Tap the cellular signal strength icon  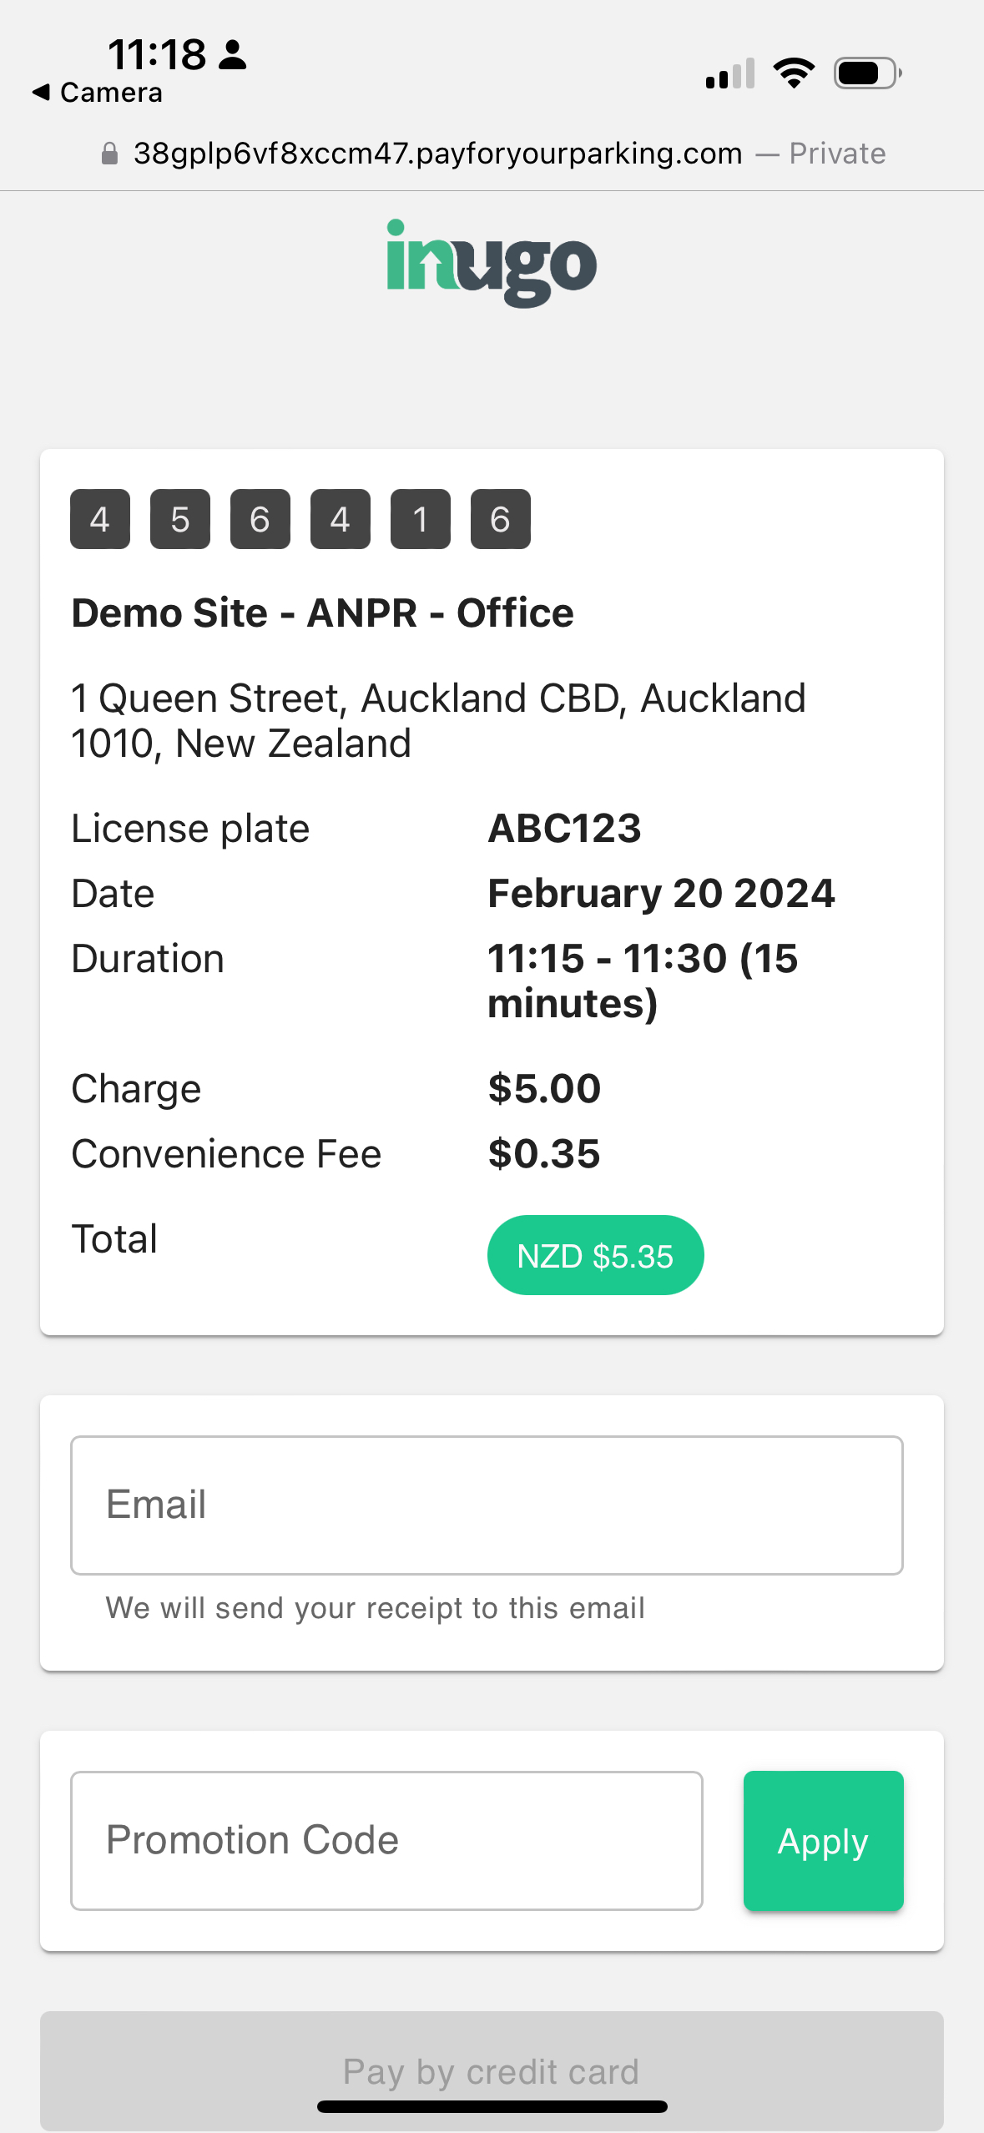[729, 74]
